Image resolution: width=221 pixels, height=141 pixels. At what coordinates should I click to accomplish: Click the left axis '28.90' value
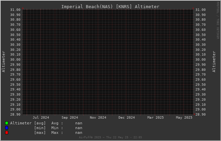tap(15, 114)
